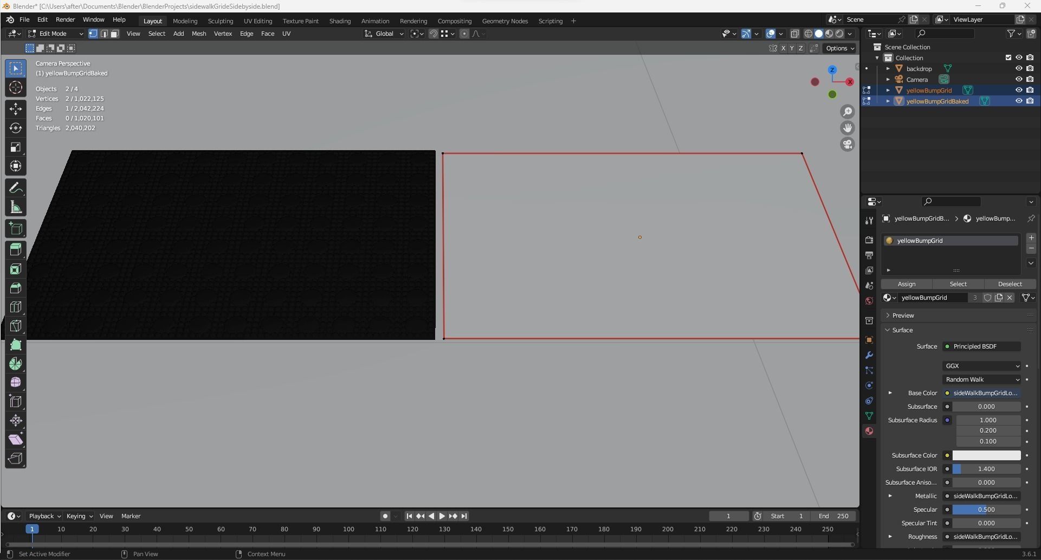Open the Playback dropdown in timeline

point(44,516)
